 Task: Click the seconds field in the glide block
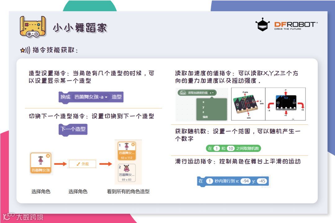(210, 181)
